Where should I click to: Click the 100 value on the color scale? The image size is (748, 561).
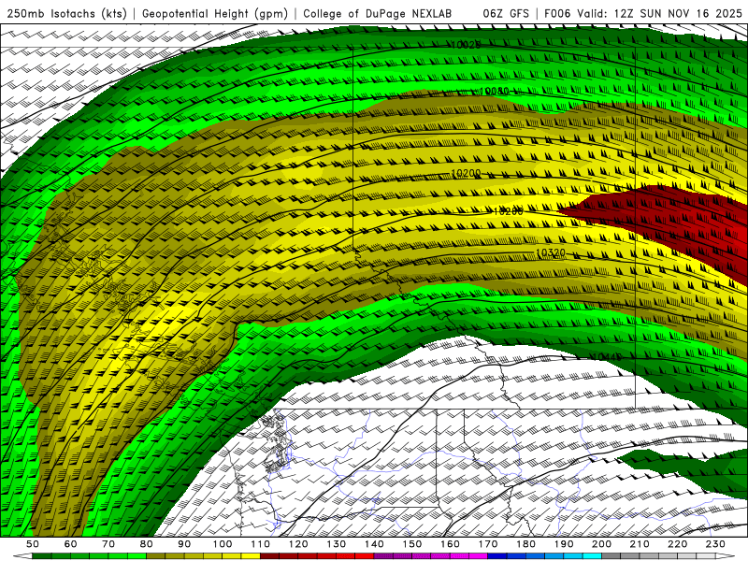click(x=223, y=544)
